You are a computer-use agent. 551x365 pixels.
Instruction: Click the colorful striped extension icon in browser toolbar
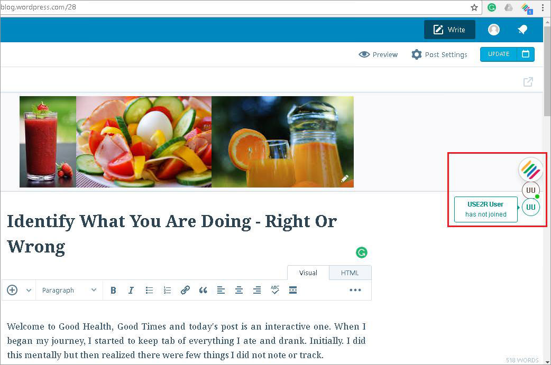pos(526,8)
